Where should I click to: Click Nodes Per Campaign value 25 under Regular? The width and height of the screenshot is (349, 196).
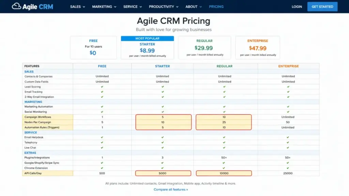pyautogui.click(x=224, y=122)
